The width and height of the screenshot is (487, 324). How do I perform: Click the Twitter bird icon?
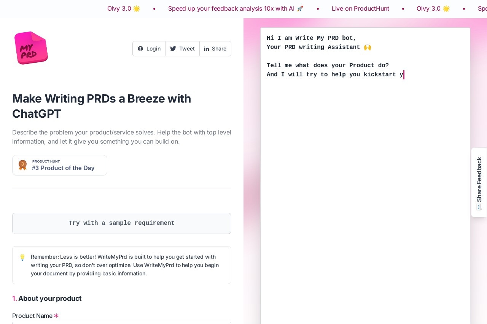[173, 49]
